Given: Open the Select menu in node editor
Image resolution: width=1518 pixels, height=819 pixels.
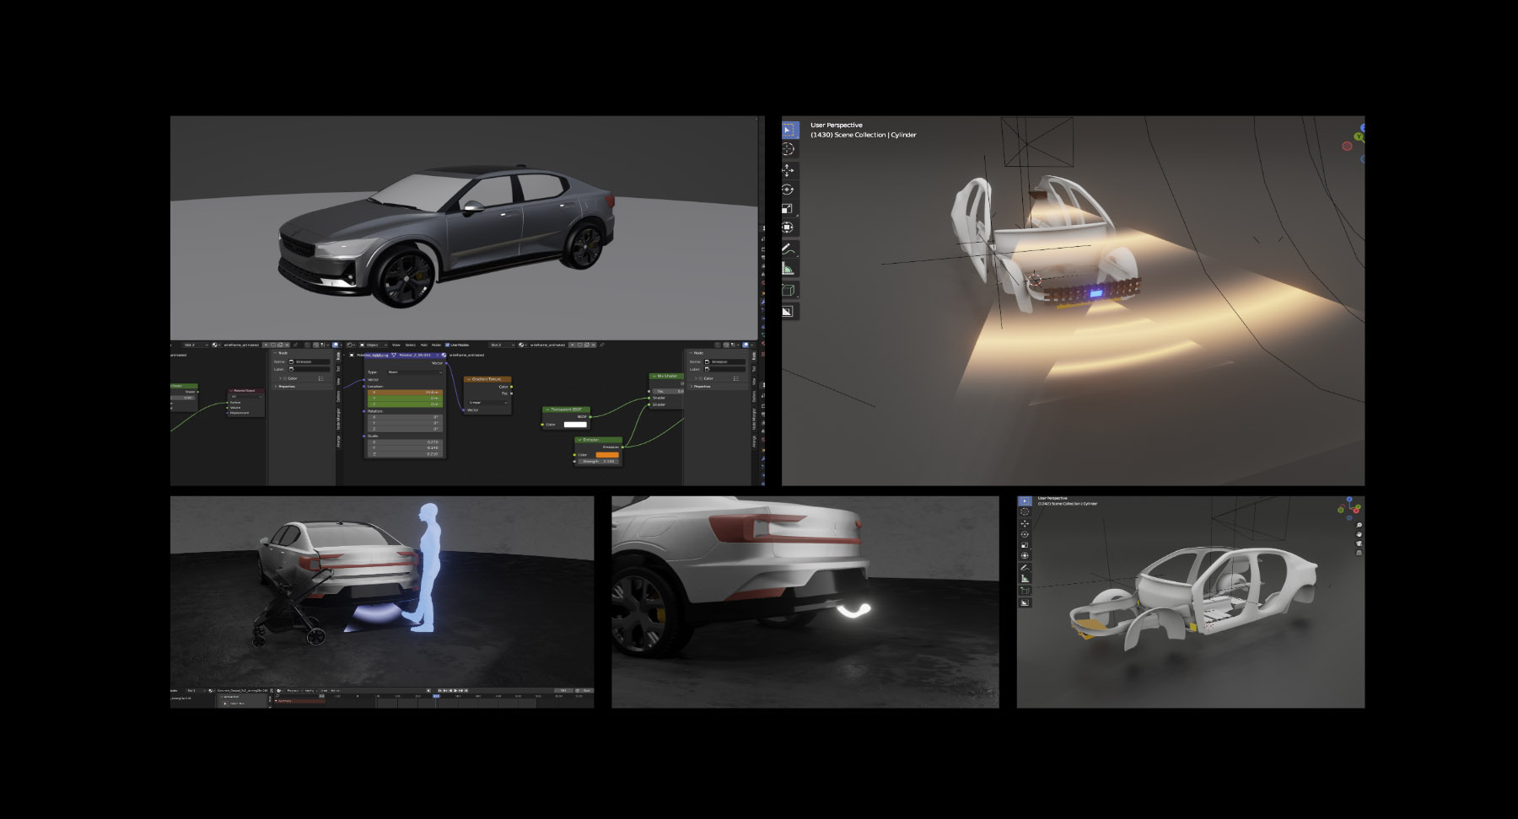Looking at the screenshot, I should 411,345.
